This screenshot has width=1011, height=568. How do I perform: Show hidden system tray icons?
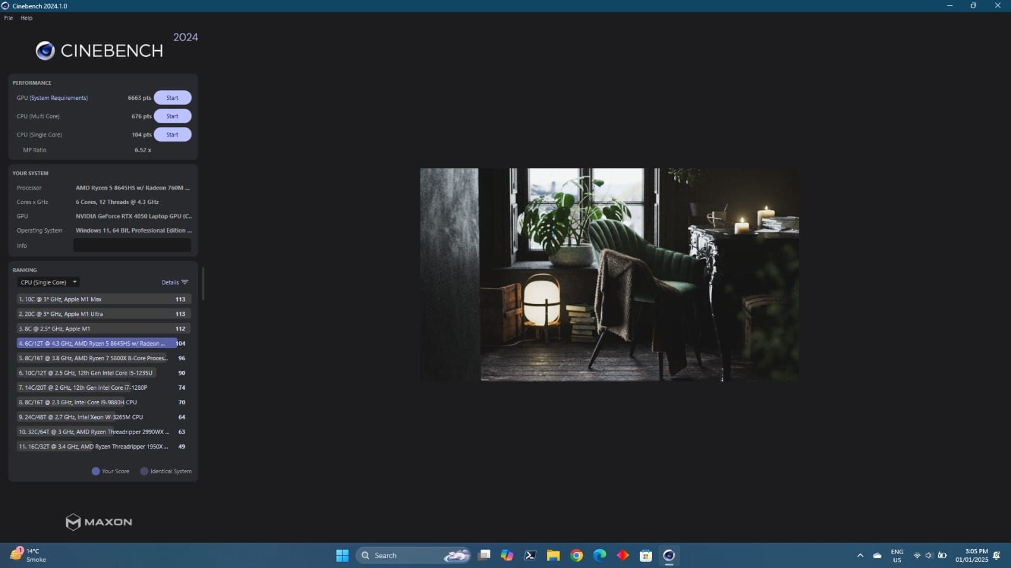click(x=860, y=555)
